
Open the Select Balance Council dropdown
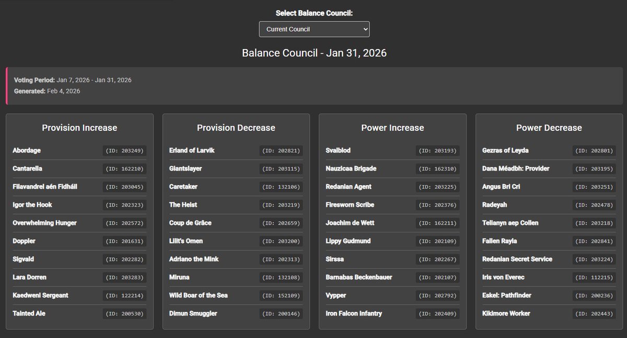pos(313,29)
